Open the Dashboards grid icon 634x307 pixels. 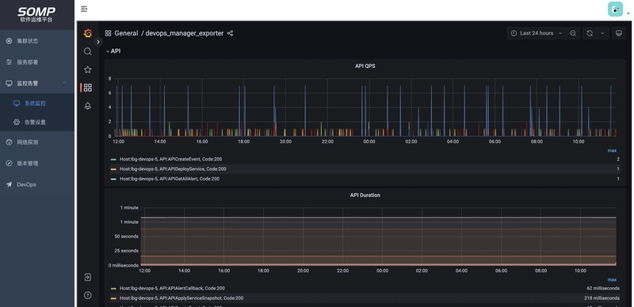click(88, 88)
